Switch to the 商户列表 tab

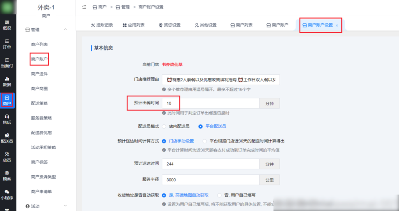click(x=242, y=25)
